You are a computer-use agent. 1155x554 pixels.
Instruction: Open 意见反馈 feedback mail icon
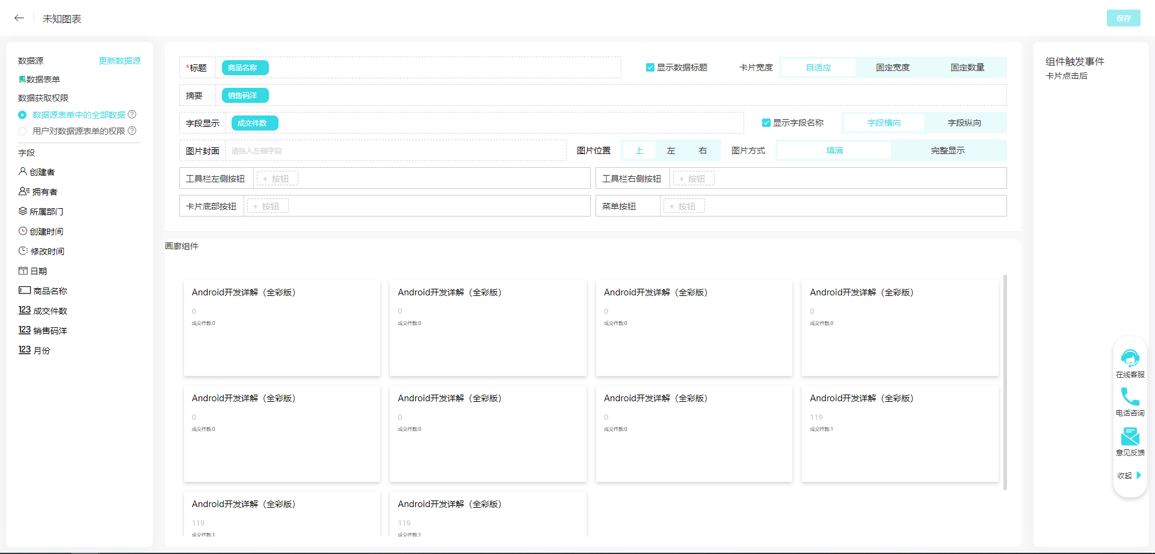[1130, 437]
